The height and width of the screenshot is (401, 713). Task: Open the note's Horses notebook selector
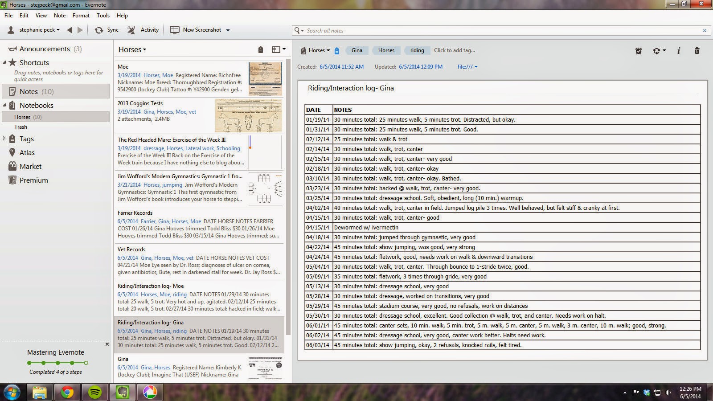coord(316,50)
